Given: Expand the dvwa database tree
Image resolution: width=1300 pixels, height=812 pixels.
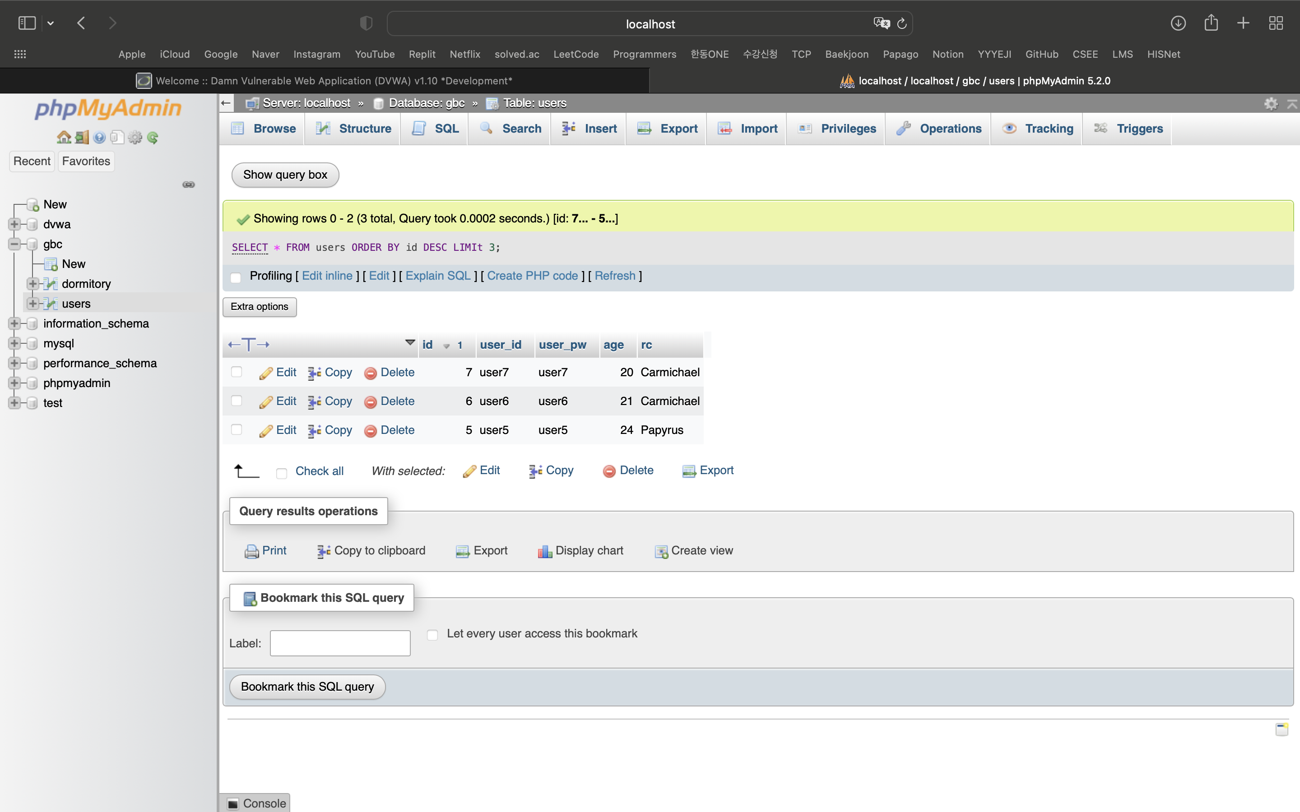Looking at the screenshot, I should click(14, 224).
